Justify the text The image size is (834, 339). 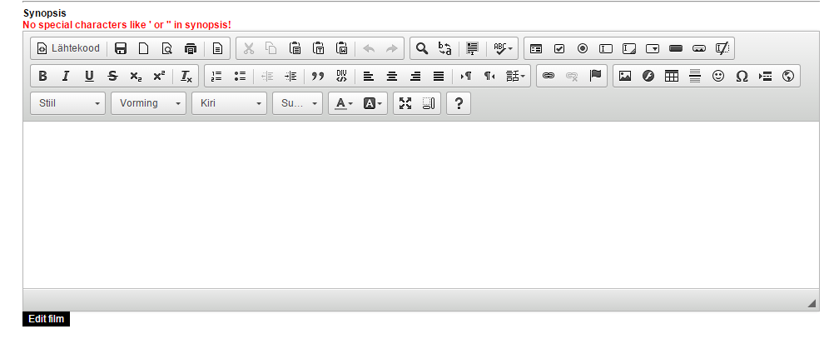pyautogui.click(x=439, y=76)
